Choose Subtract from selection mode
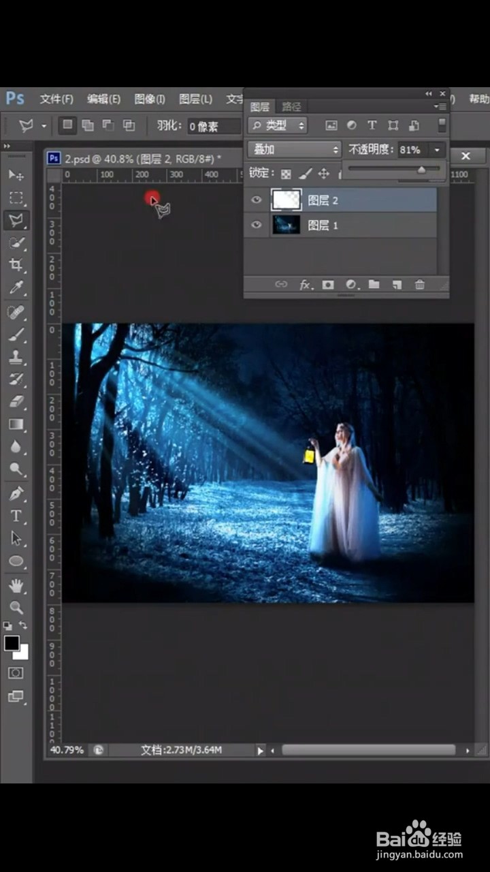 pyautogui.click(x=108, y=125)
